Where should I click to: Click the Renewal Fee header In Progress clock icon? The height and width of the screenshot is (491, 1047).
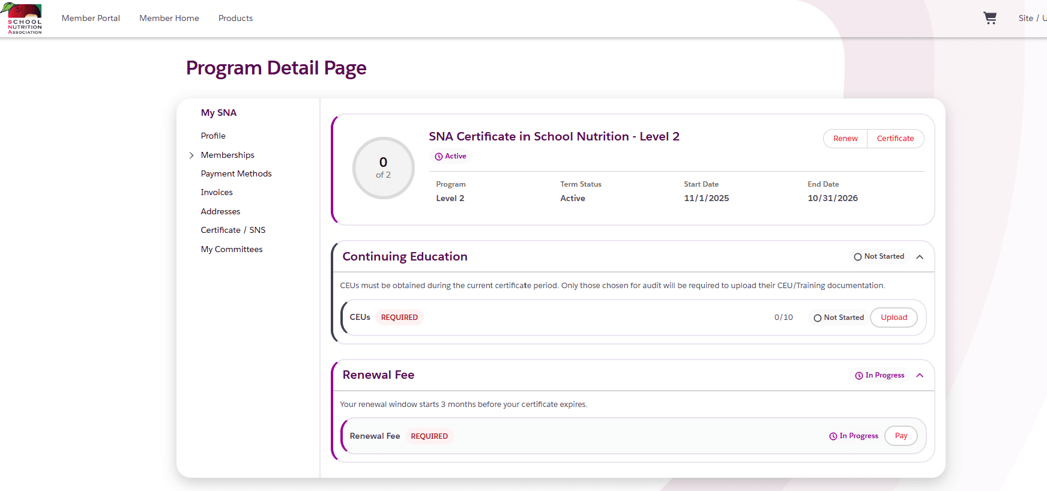[859, 376]
